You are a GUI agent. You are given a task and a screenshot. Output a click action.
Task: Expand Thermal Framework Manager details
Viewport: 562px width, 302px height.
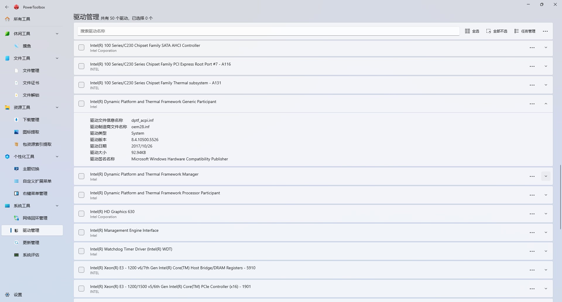point(546,176)
